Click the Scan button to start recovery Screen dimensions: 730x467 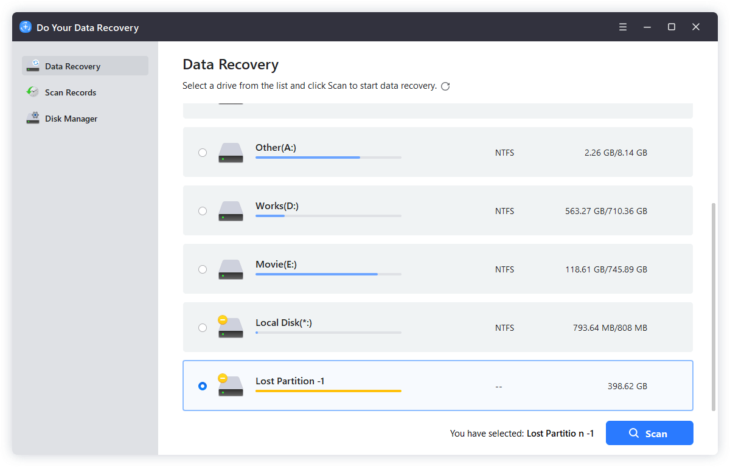pos(650,433)
